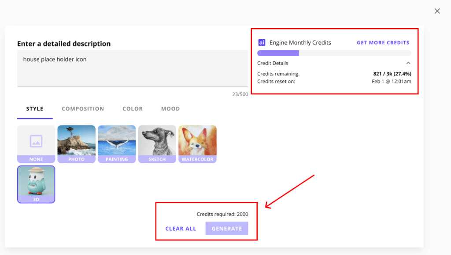The height and width of the screenshot is (255, 451).
Task: Click the ai engine logo icon
Action: click(x=262, y=42)
